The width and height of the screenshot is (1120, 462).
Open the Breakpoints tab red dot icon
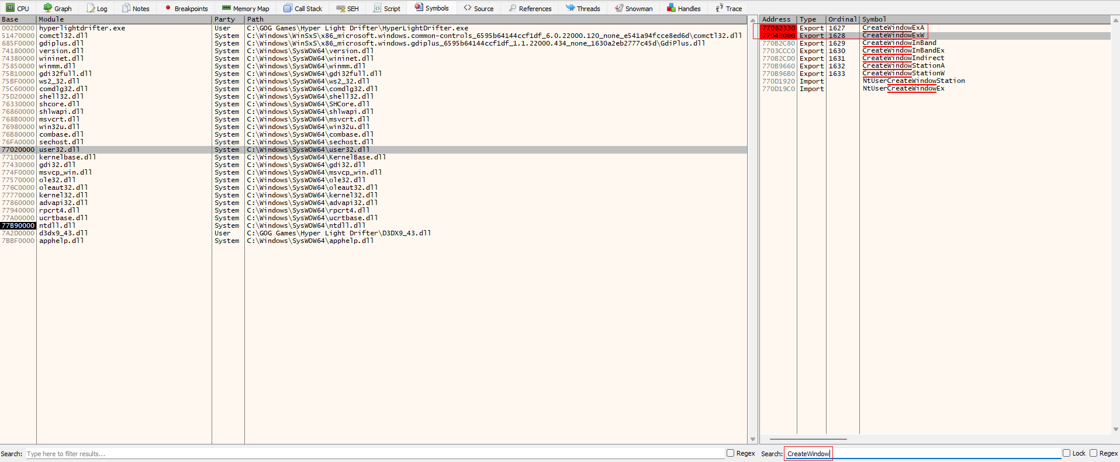click(168, 8)
